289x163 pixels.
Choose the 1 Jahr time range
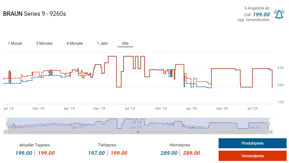pyautogui.click(x=102, y=43)
